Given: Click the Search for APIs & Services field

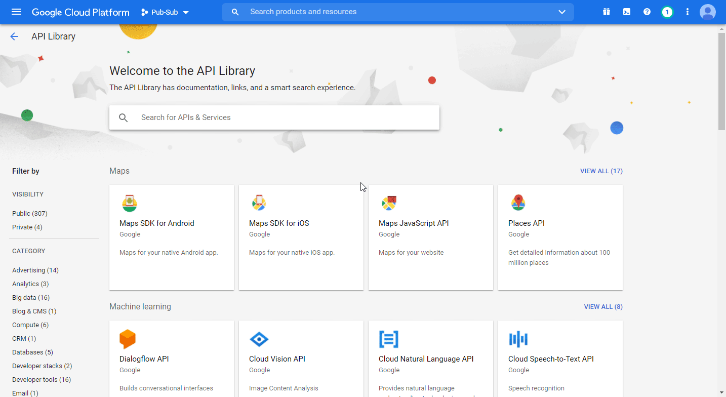Looking at the screenshot, I should (x=274, y=117).
